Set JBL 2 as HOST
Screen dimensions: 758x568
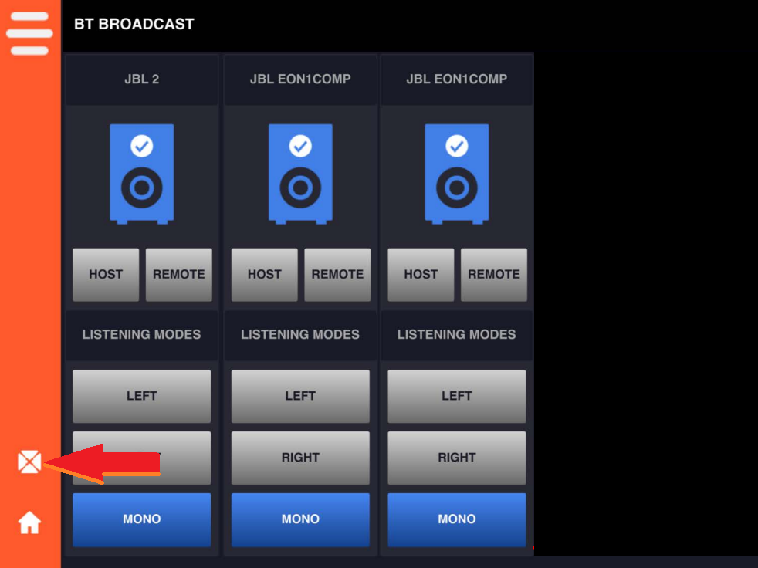point(106,275)
